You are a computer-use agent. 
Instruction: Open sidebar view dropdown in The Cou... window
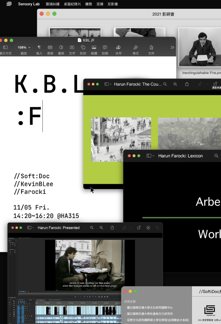click(111, 84)
